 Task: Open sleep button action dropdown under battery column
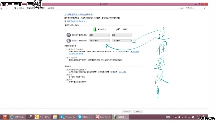pyautogui.click(x=99, y=41)
